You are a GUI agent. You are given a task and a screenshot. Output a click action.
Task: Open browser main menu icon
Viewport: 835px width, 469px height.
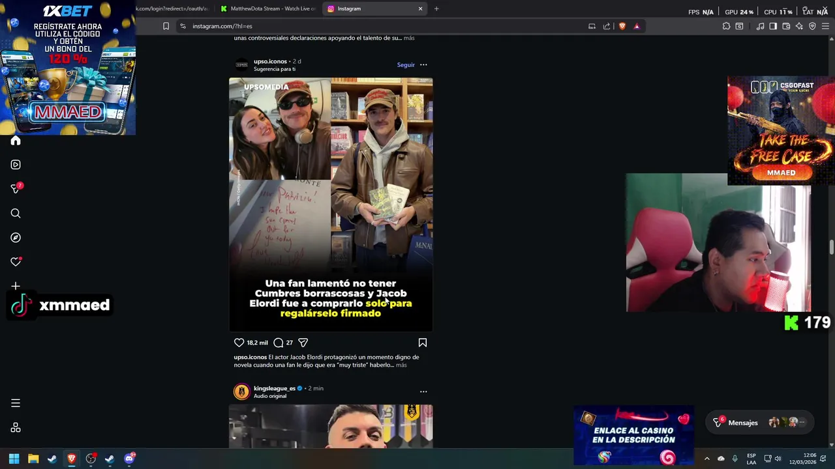pyautogui.click(x=825, y=26)
